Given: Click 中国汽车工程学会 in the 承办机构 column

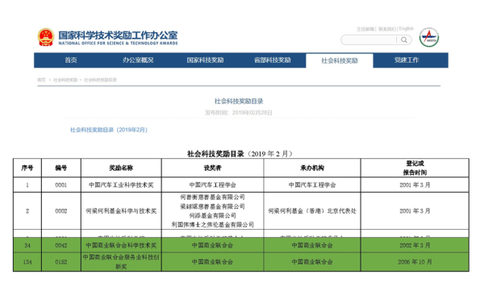Looking at the screenshot, I should [312, 185].
